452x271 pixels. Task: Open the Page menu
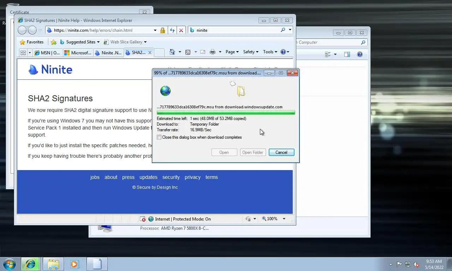coord(232,52)
